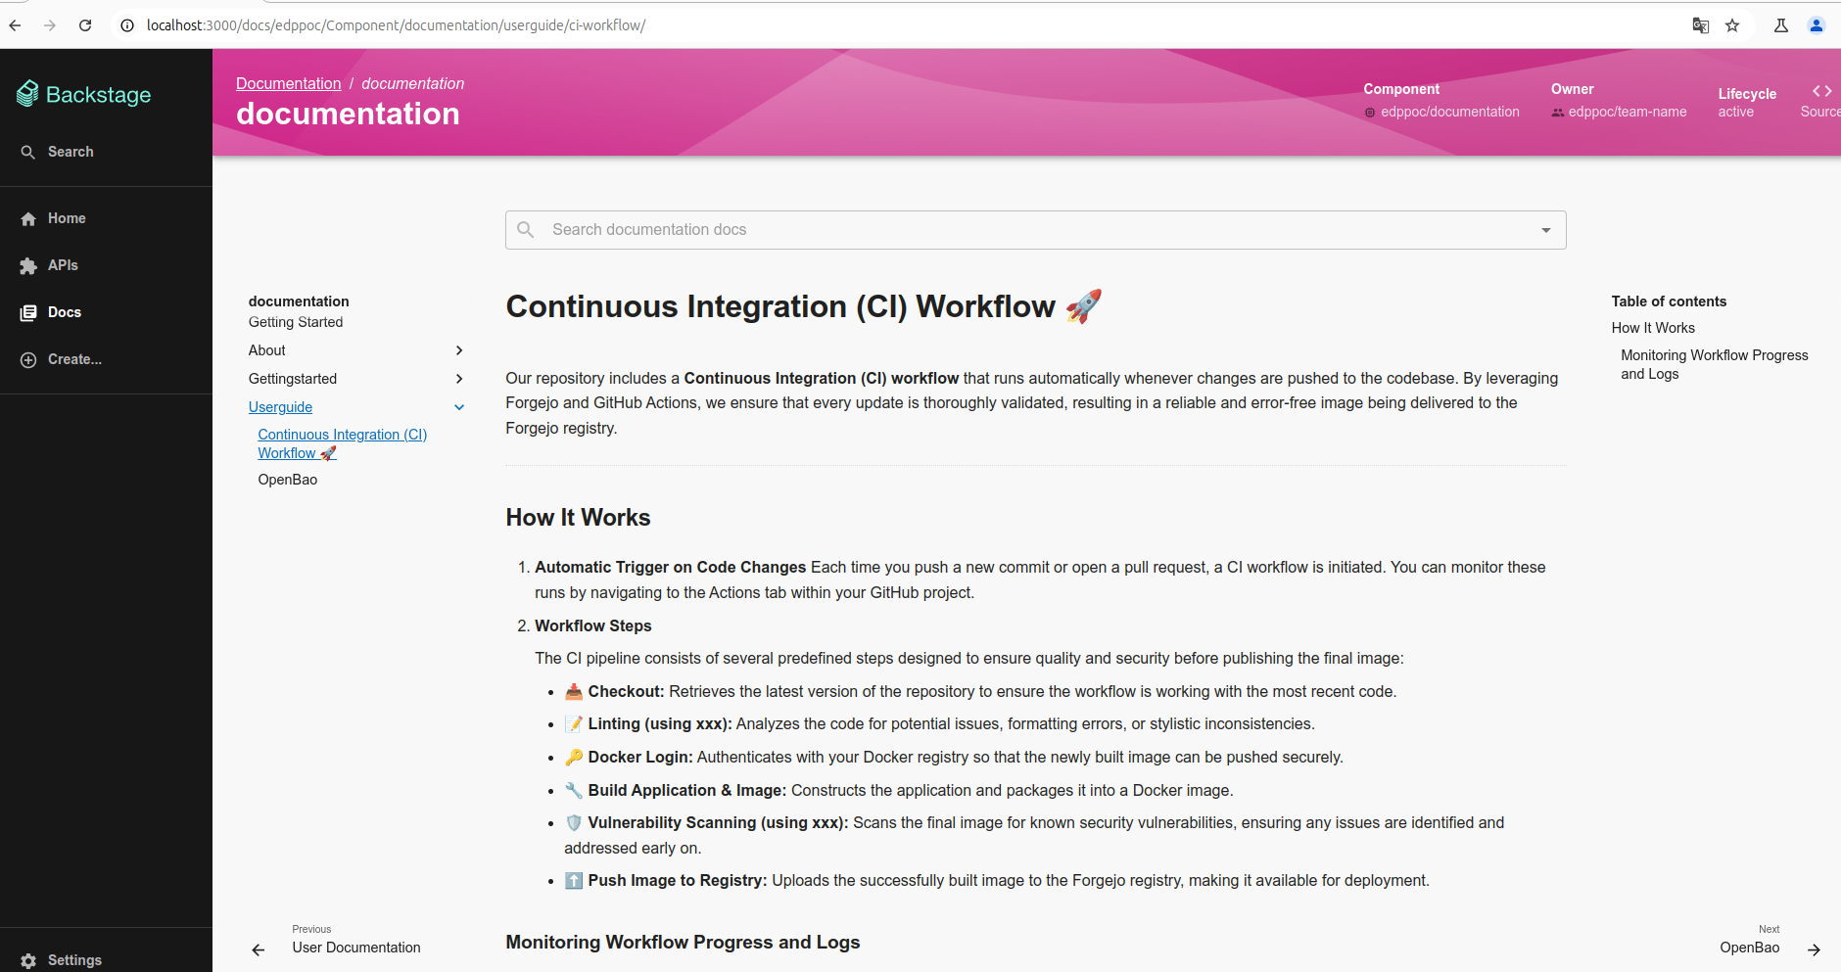Expand the About nav section
The image size is (1841, 972).
(x=459, y=350)
